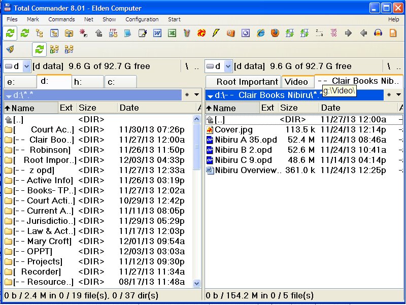Viewport: 406px width, 305px height.
Task: Click the z…a reverse sort icon
Action: click(319, 33)
